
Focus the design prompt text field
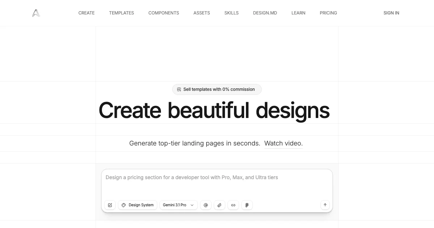(217, 184)
